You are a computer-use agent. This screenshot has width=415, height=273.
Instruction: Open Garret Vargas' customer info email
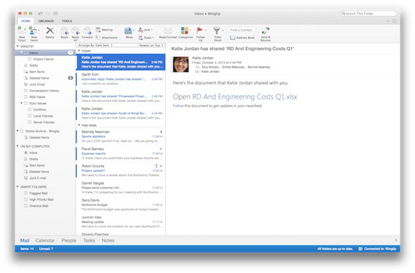click(121, 188)
